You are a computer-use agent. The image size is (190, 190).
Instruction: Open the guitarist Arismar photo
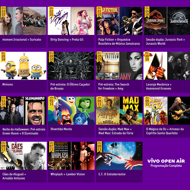[x=179, y=111]
